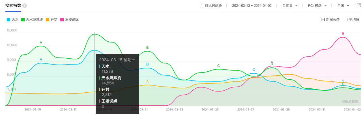The width and height of the screenshot is (363, 115).
Task: Open the 全国 region dropdown
Action: (343, 6)
